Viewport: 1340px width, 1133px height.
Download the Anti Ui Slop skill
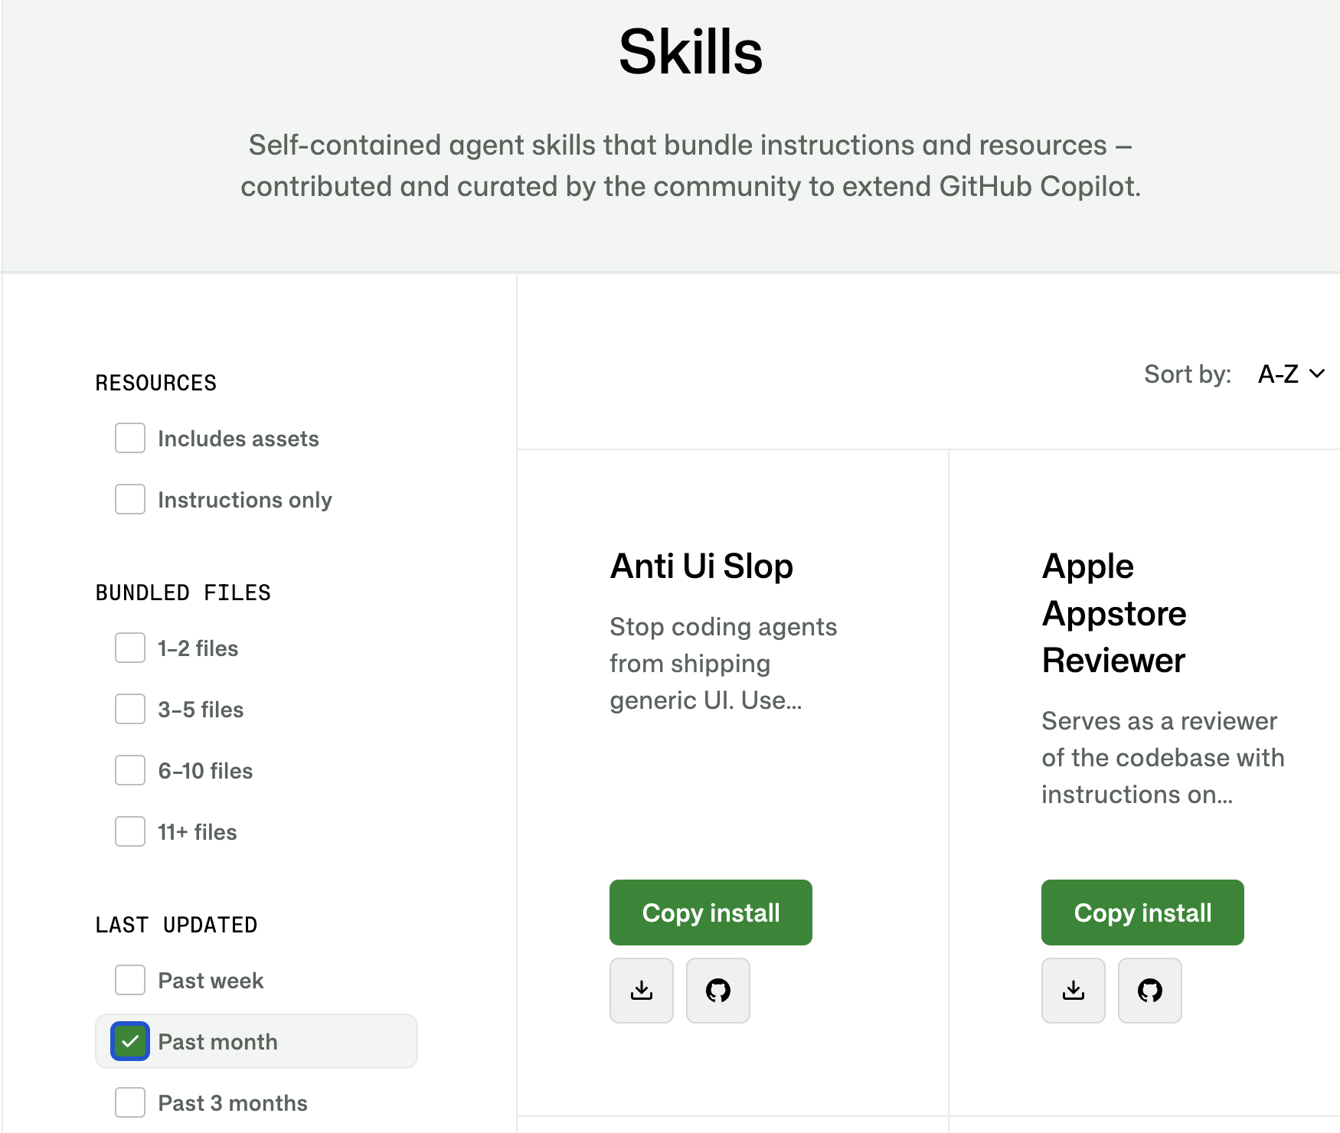[x=642, y=991]
